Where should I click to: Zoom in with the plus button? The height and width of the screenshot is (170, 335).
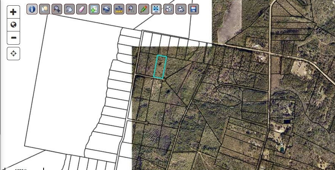[x=14, y=12]
